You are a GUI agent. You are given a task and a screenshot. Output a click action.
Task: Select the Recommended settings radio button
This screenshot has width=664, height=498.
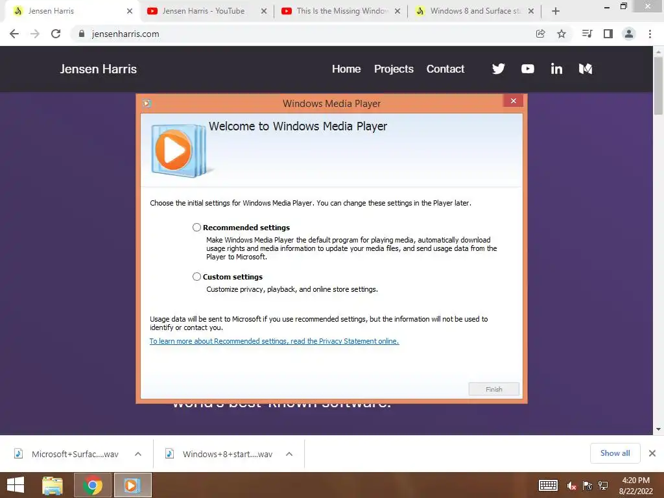(196, 228)
